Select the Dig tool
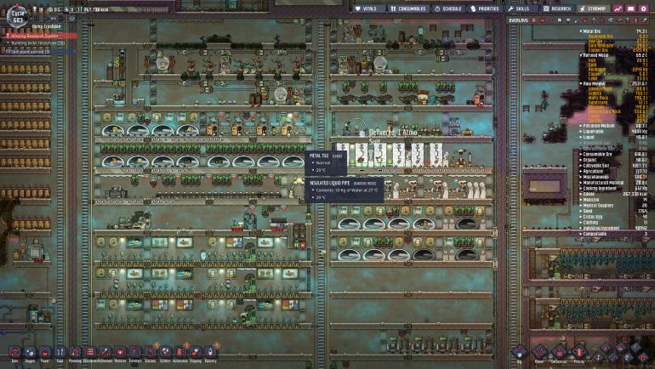655x369 pixels. [520, 354]
